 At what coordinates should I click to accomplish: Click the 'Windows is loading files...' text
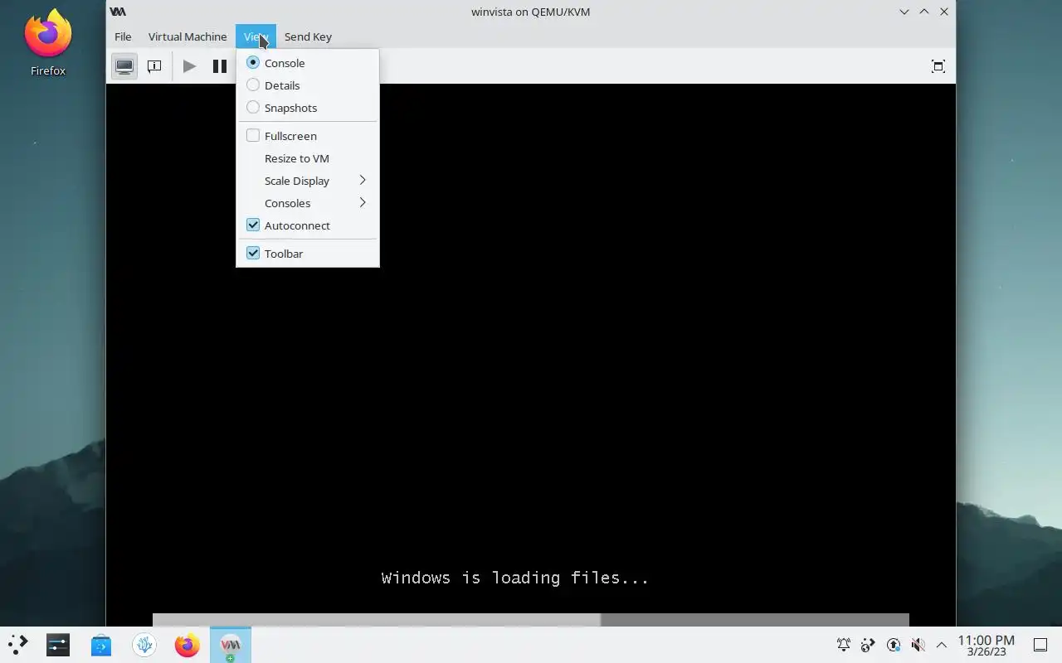[x=515, y=578]
